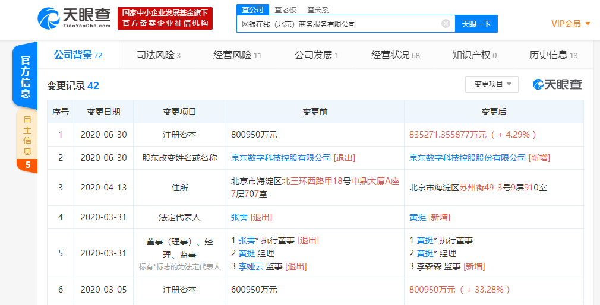The width and height of the screenshot is (600, 305).
Task: Click the 600950万元 before-change value
Action: 254,290
